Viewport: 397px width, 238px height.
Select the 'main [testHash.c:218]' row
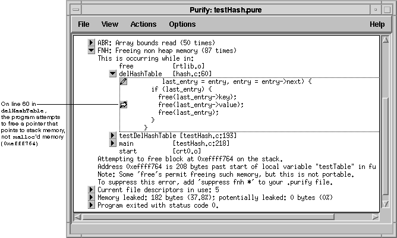click(x=174, y=143)
